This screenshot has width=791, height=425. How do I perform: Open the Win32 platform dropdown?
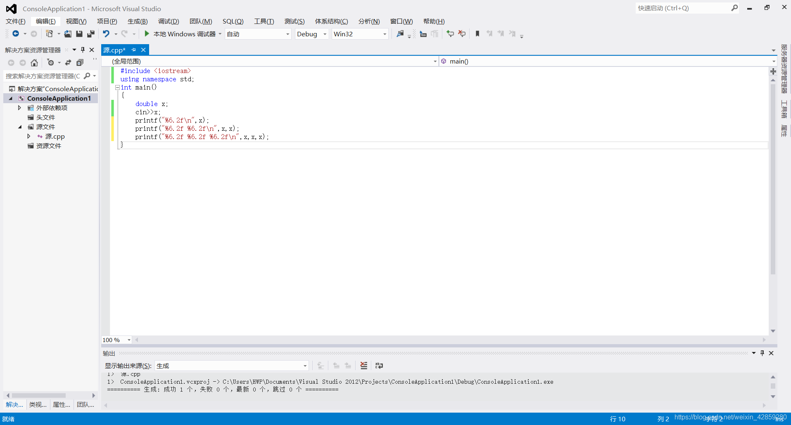385,34
